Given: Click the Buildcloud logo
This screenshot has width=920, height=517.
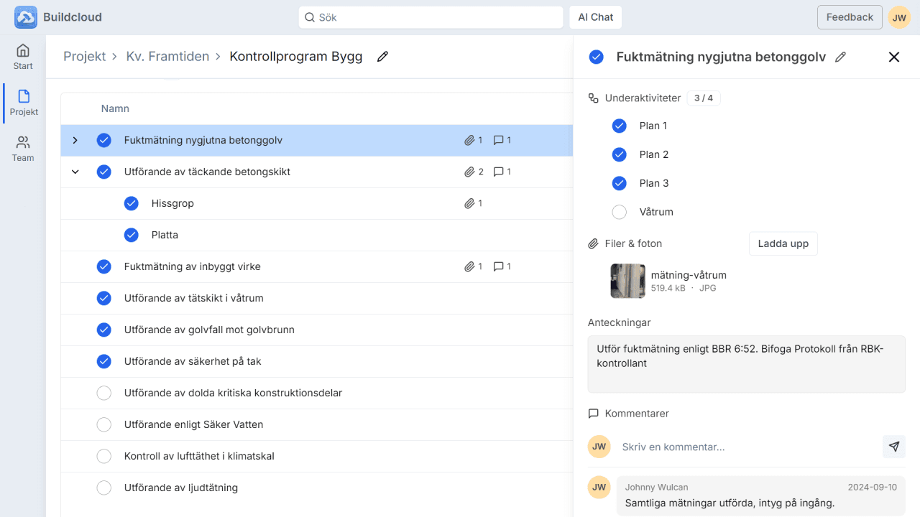Looking at the screenshot, I should [x=26, y=17].
